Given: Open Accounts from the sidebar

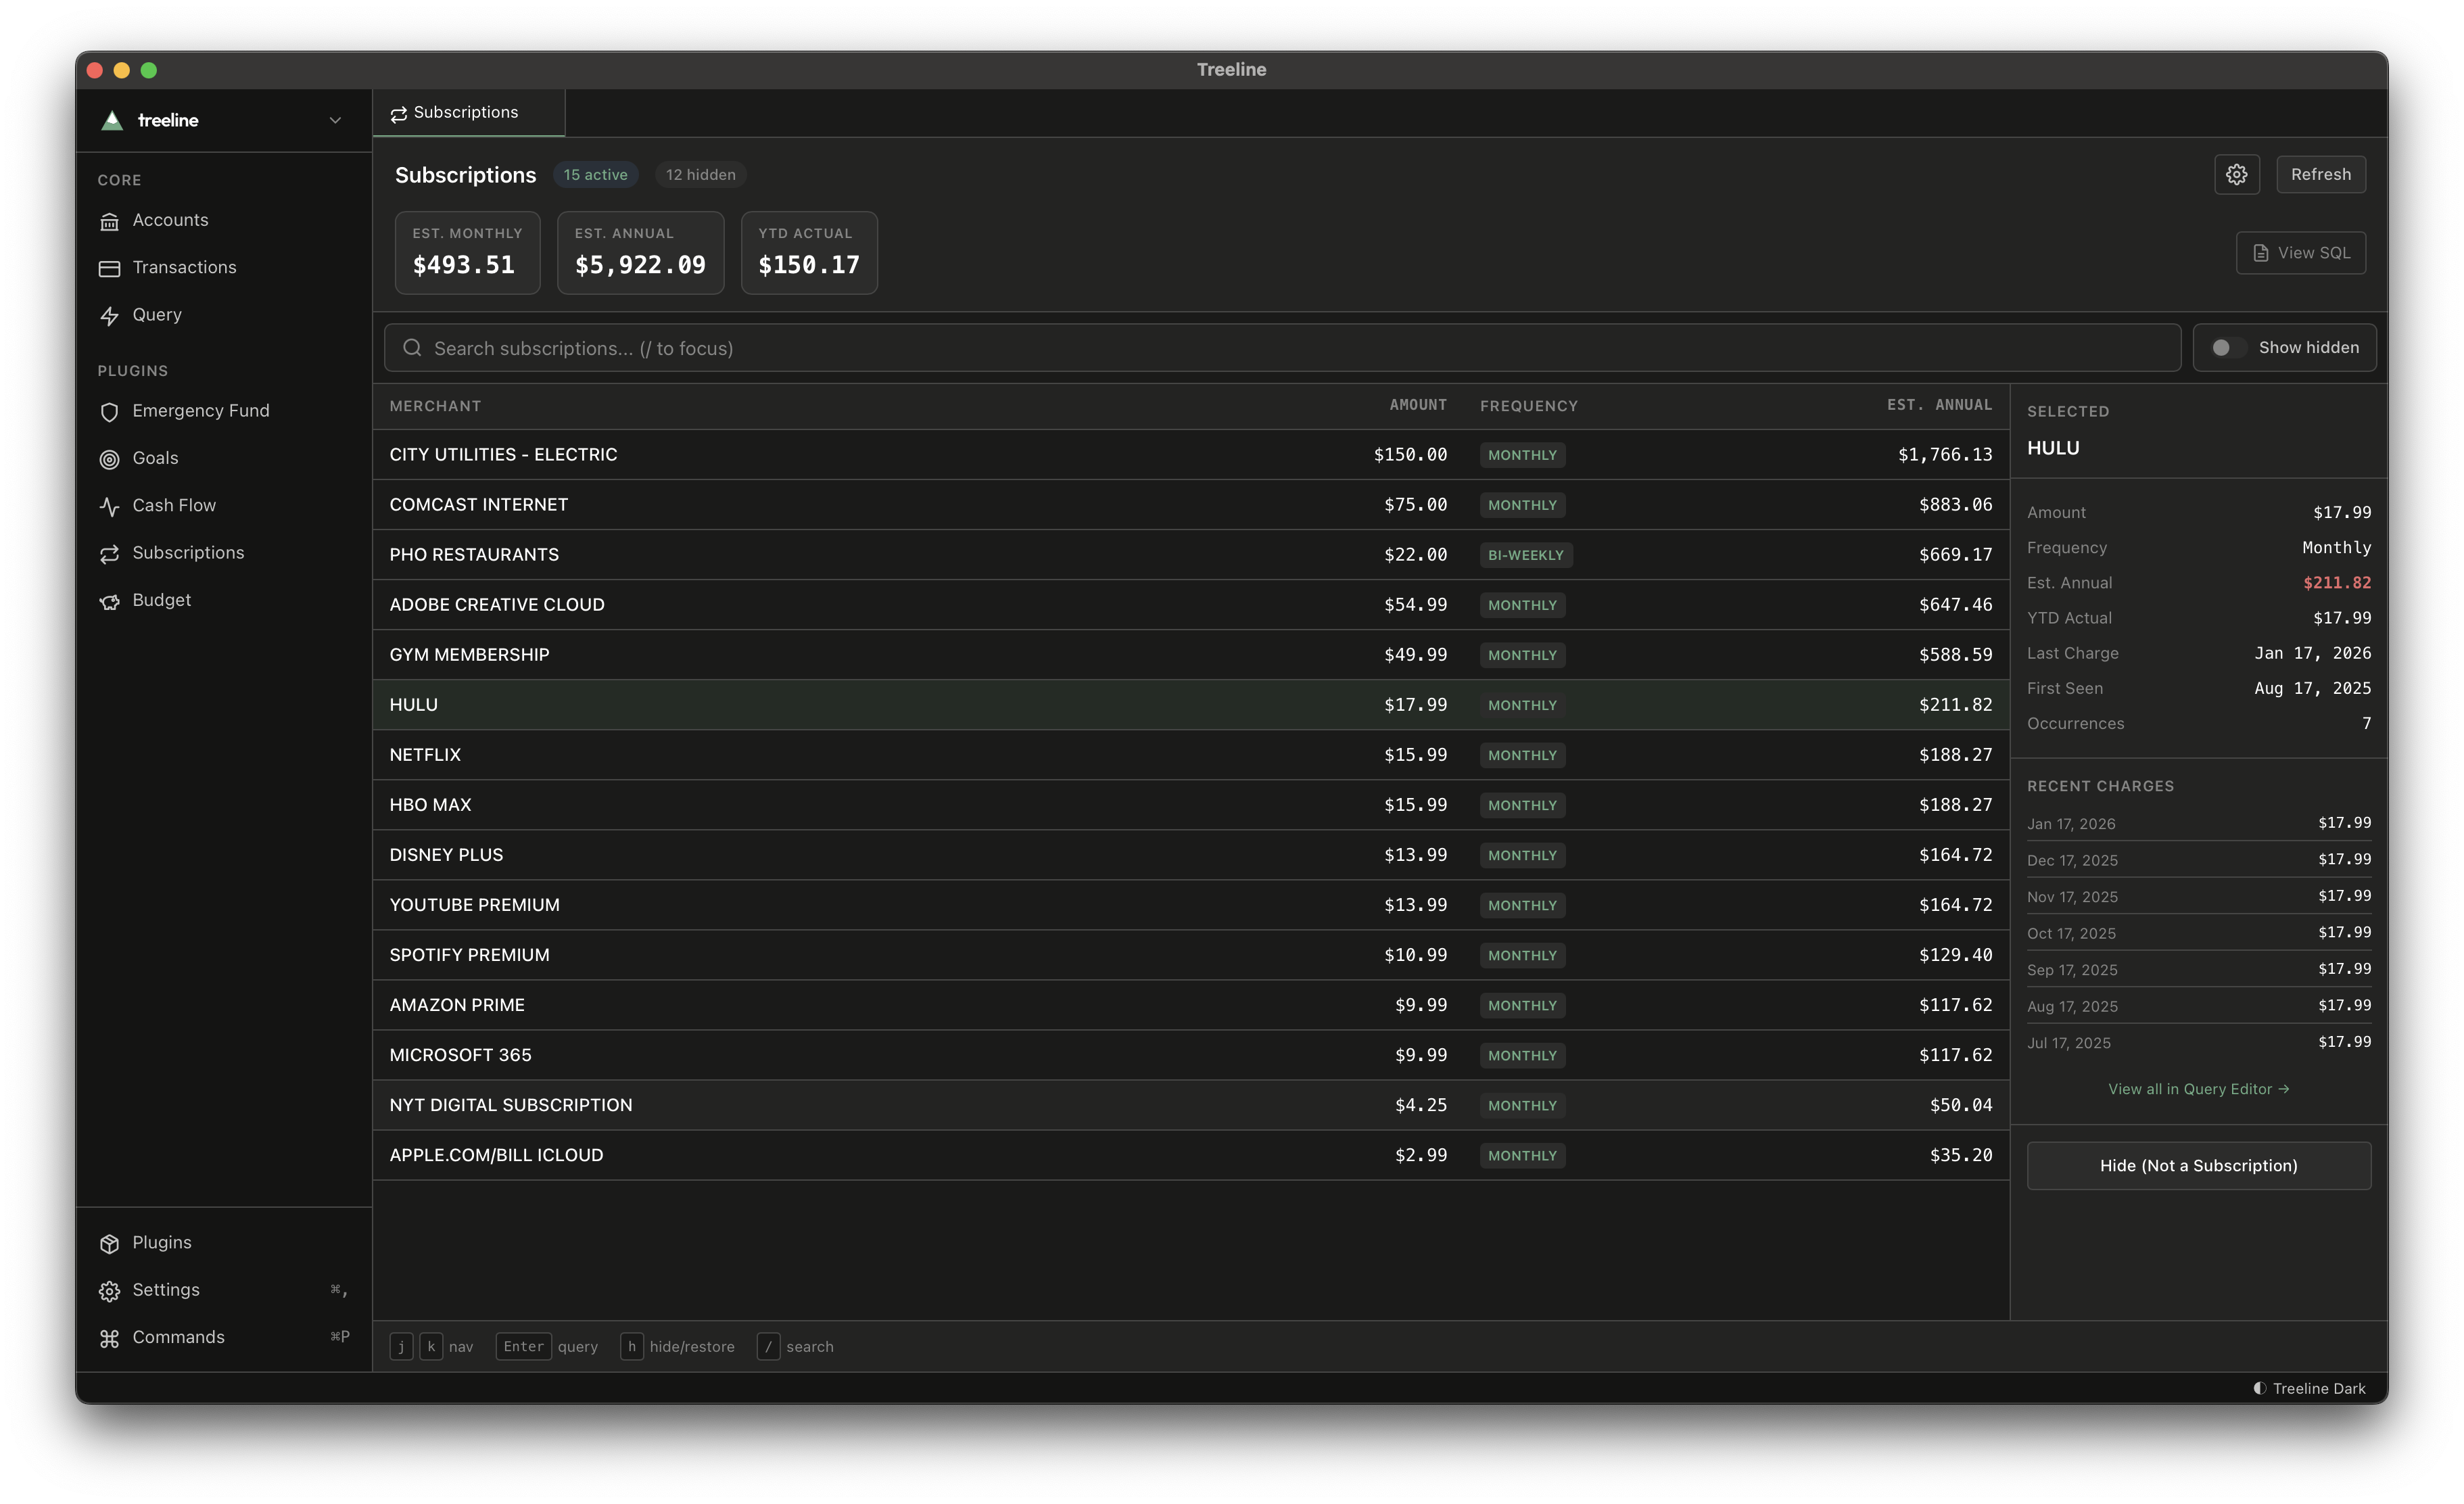Looking at the screenshot, I should [170, 220].
